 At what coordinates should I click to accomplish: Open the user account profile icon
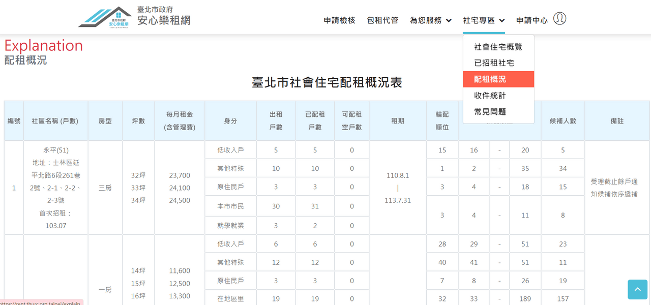point(559,19)
